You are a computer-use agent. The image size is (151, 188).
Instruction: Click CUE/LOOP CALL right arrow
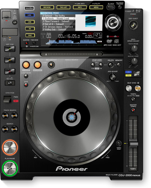click(x=101, y=65)
